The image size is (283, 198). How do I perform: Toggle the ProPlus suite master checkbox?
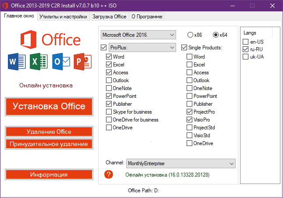click(103, 47)
